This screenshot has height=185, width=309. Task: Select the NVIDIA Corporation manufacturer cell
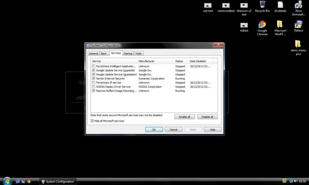150,87
